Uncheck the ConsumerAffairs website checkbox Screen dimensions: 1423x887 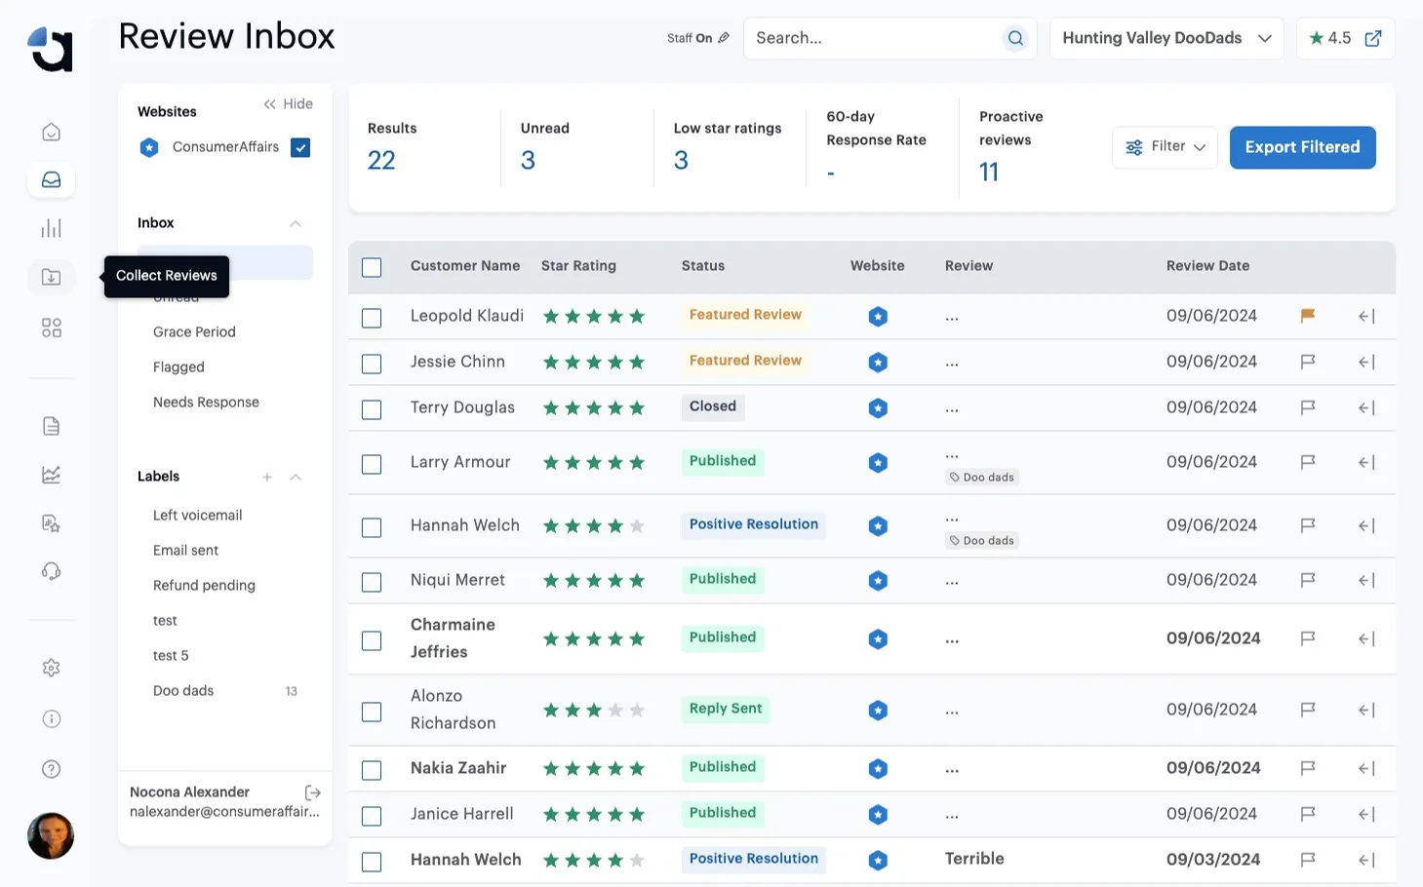pyautogui.click(x=300, y=147)
